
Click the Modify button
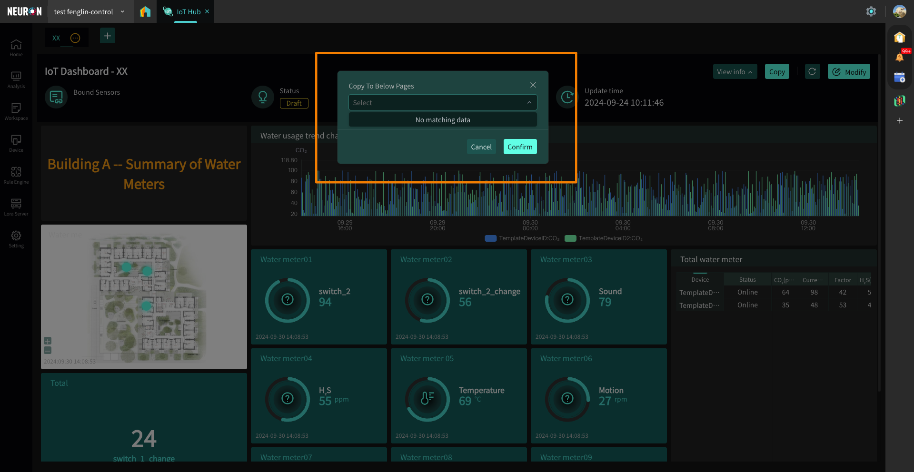click(x=849, y=72)
